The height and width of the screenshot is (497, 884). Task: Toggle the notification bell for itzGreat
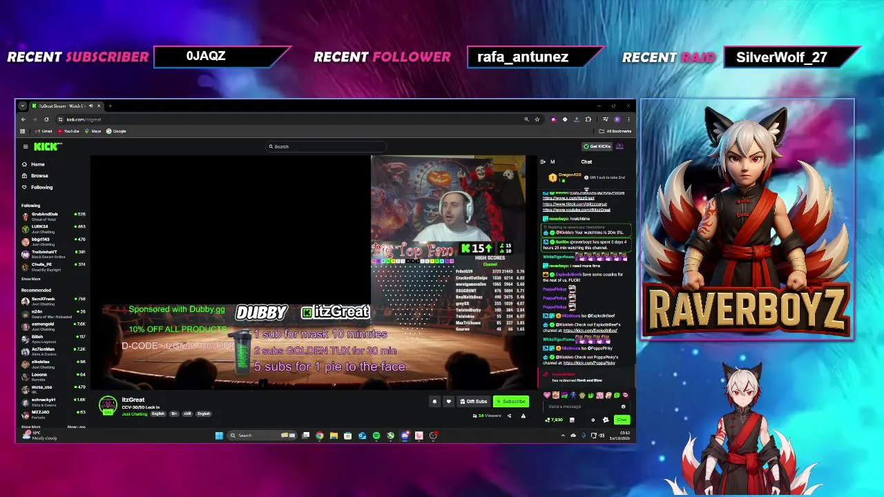coord(434,402)
